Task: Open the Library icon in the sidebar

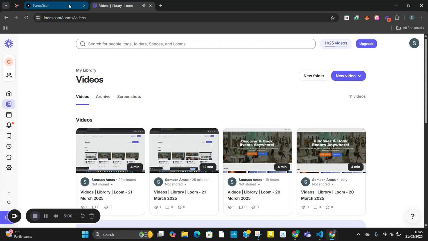Action: click(9, 104)
